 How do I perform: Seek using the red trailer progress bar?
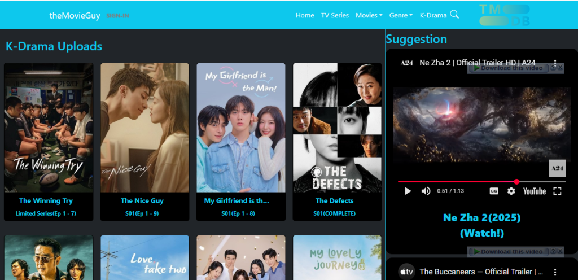[x=482, y=182]
